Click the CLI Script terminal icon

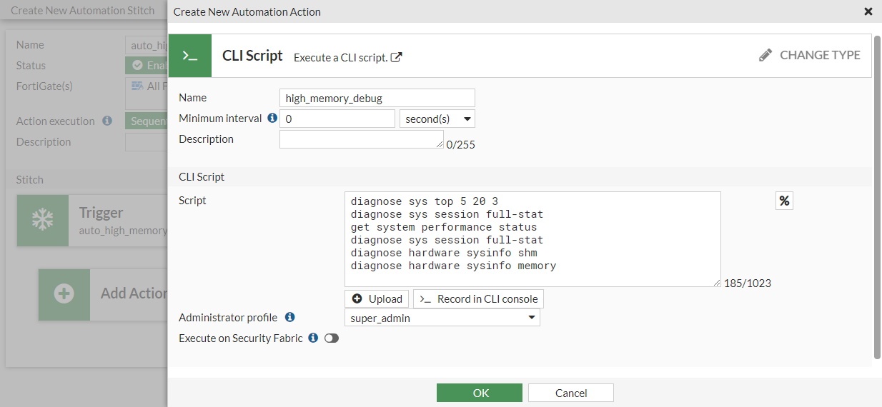coord(189,56)
